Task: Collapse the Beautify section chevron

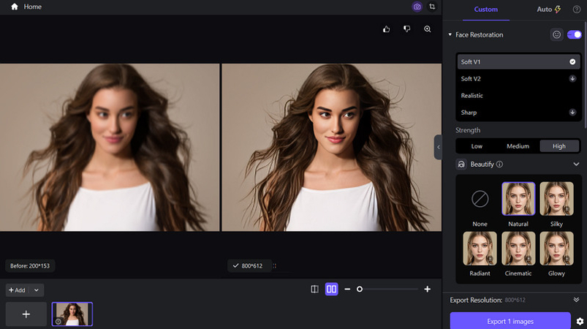Action: (x=576, y=164)
